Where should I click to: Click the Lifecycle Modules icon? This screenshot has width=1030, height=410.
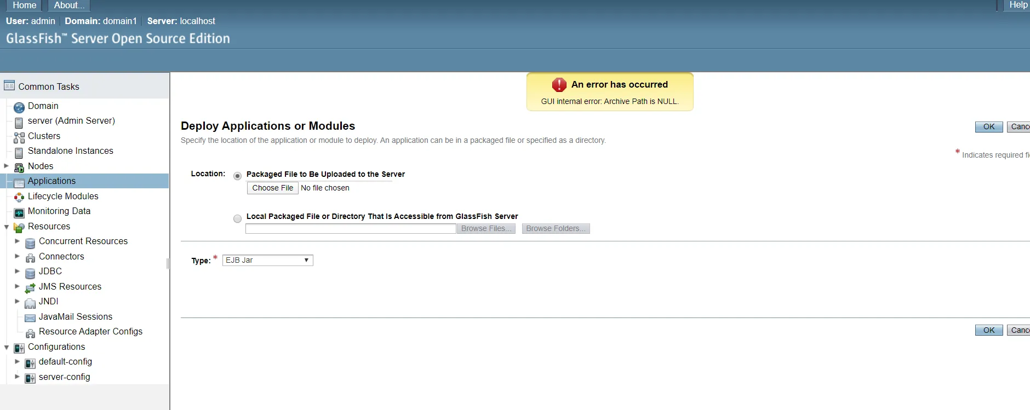coord(19,198)
